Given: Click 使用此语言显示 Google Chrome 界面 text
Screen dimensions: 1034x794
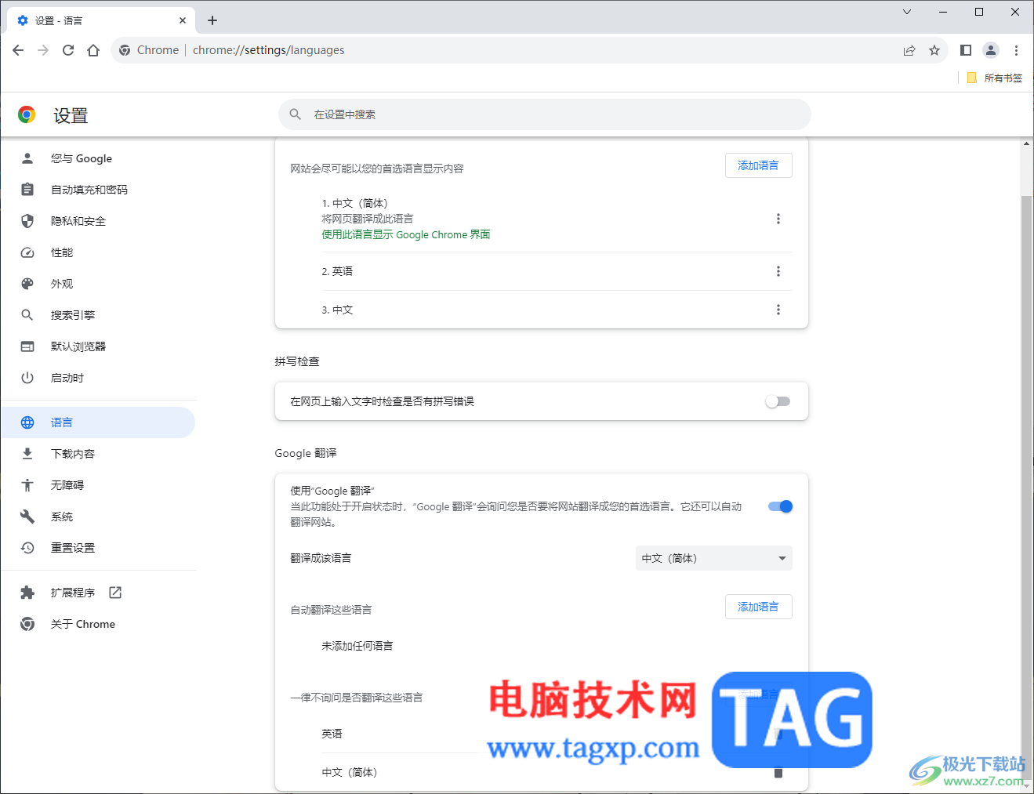Looking at the screenshot, I should pyautogui.click(x=405, y=234).
